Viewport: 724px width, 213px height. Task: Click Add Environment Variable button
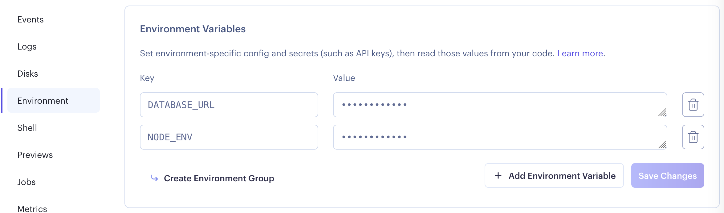coord(554,175)
